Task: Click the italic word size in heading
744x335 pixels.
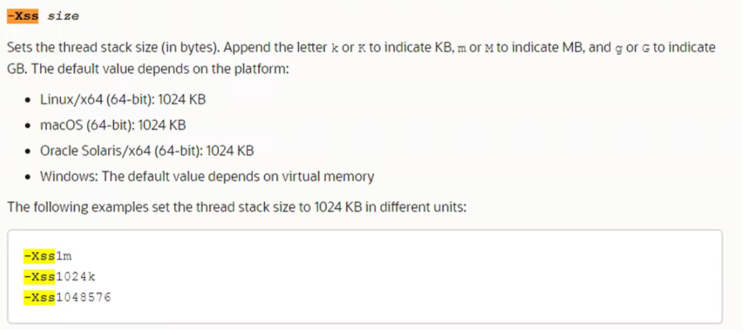Action: coord(63,16)
